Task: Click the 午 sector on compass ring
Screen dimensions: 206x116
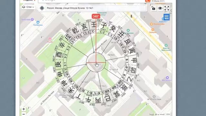Action: (x=88, y=100)
